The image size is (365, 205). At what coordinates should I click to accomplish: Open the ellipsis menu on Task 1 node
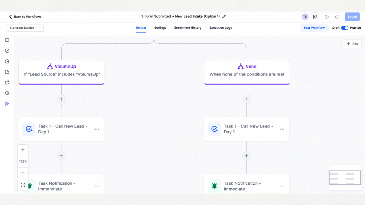point(97,129)
